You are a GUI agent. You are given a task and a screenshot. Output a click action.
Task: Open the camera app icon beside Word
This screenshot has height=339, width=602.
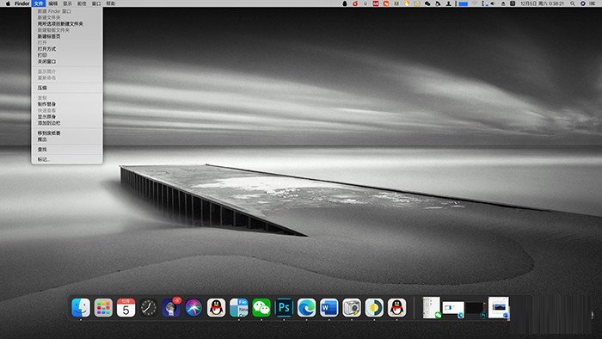click(x=352, y=307)
